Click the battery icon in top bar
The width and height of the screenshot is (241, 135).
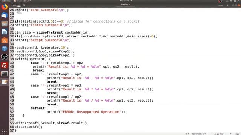pyautogui.click(x=235, y=1)
